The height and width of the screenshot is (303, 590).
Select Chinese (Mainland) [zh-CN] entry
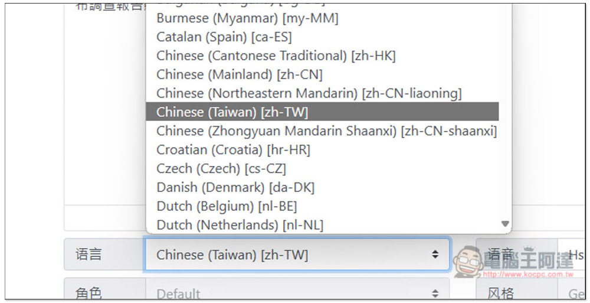click(x=322, y=74)
